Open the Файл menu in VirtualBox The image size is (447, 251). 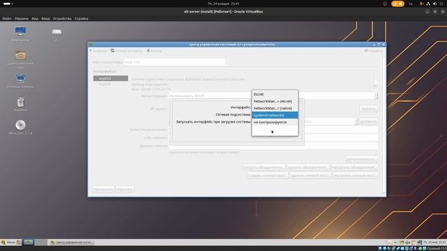click(x=7, y=19)
